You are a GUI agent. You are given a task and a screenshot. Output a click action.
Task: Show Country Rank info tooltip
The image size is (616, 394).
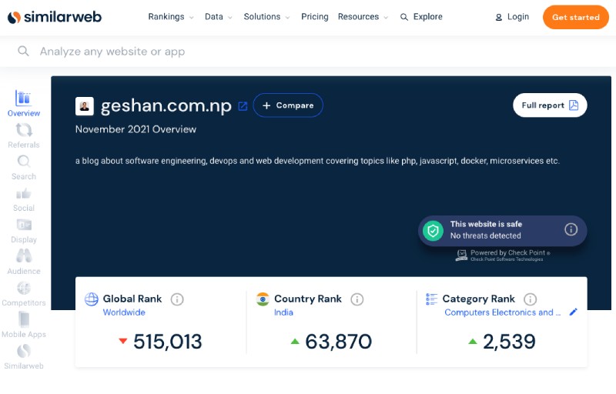(357, 299)
